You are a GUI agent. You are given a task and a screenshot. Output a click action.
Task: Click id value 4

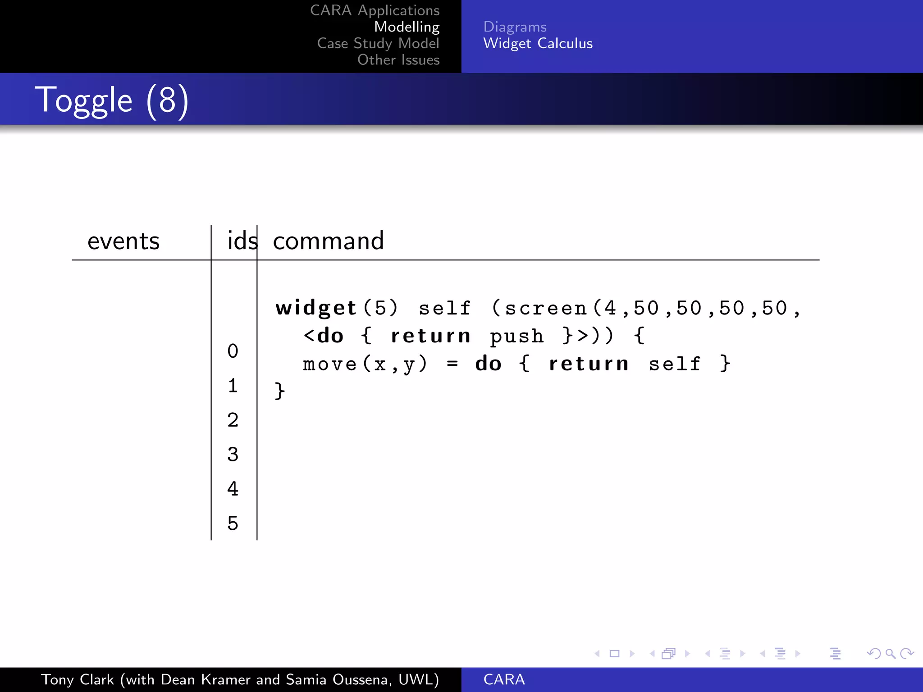233,489
